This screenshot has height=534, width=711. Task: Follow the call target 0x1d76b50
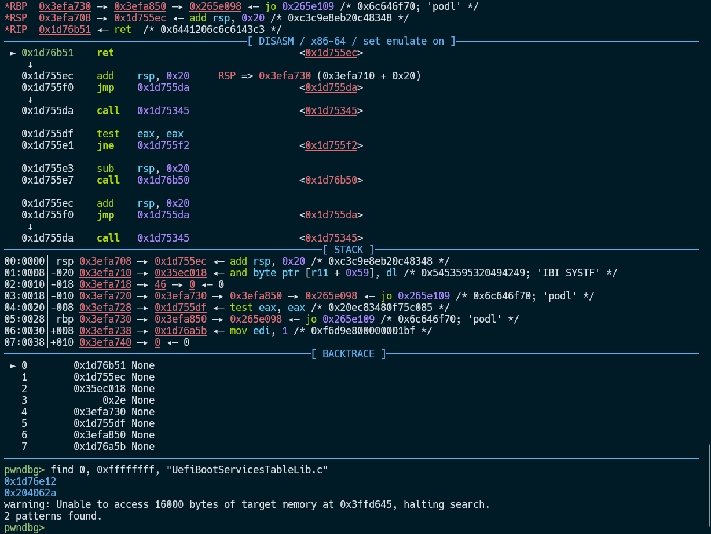[331, 180]
